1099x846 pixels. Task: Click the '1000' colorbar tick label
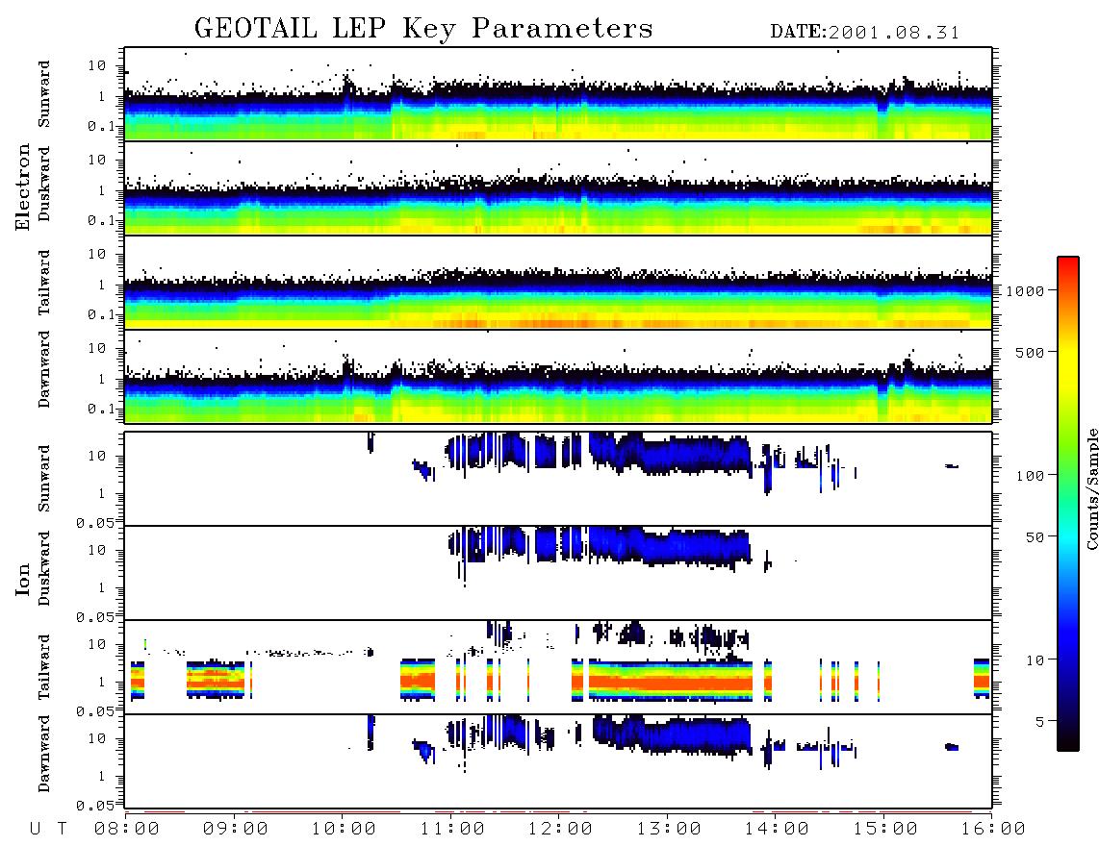(x=1025, y=291)
